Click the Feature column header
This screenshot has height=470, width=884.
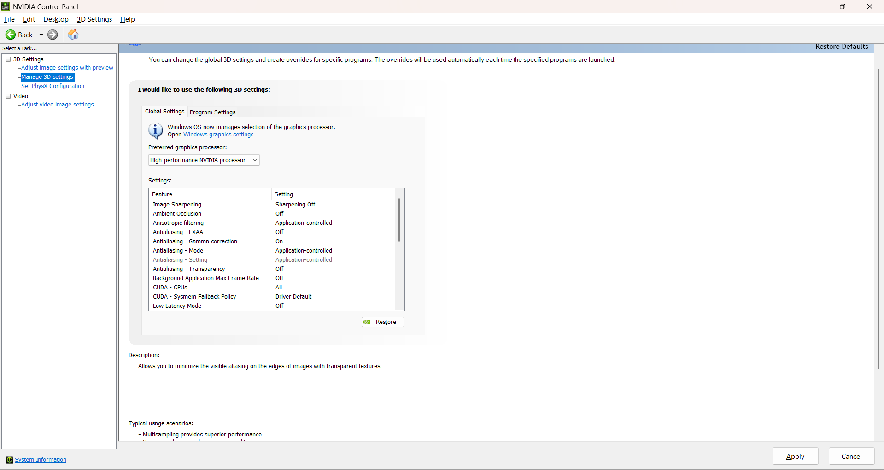tap(210, 194)
